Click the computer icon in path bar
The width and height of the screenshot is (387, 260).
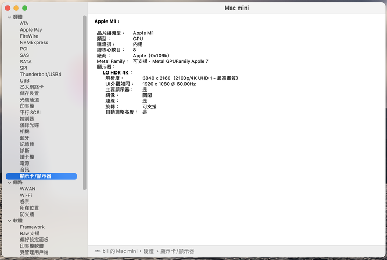(97, 251)
